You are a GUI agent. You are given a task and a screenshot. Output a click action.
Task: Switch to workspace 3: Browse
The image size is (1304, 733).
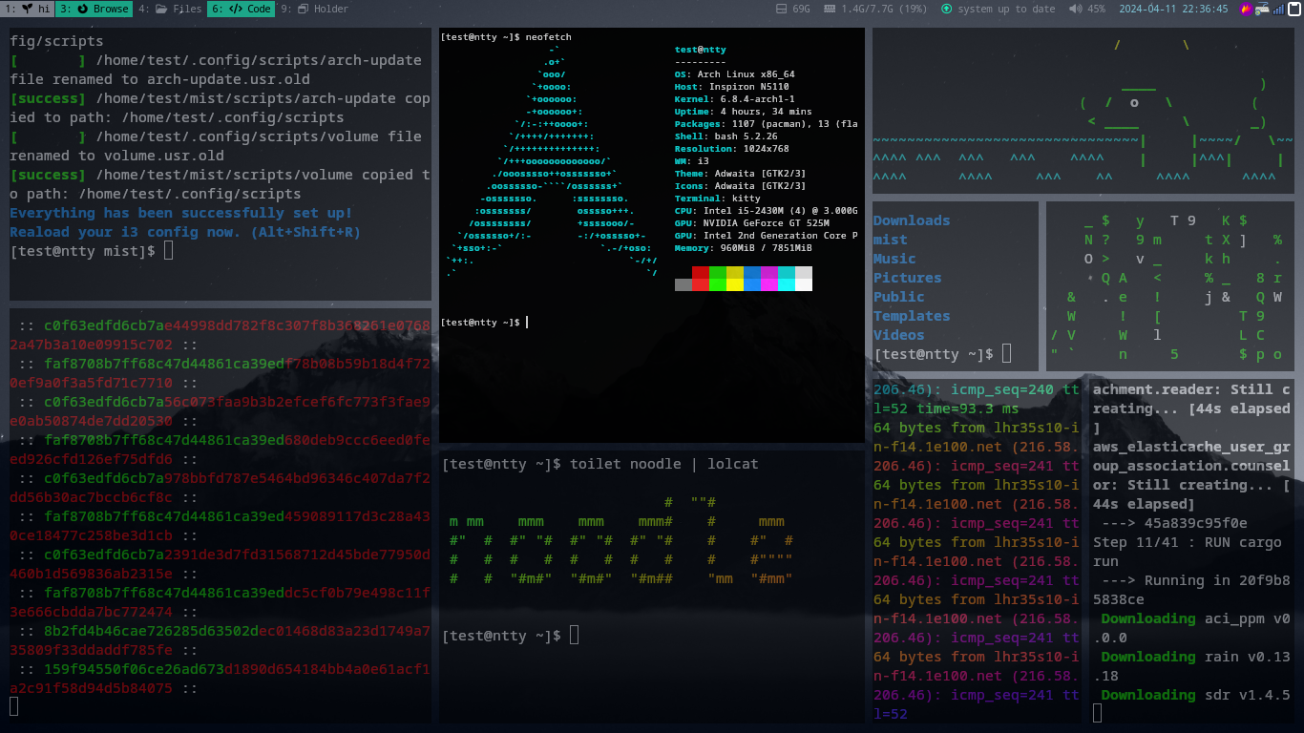(x=94, y=9)
